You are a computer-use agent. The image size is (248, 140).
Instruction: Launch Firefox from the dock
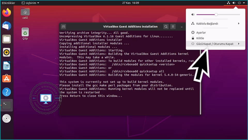[6, 12]
